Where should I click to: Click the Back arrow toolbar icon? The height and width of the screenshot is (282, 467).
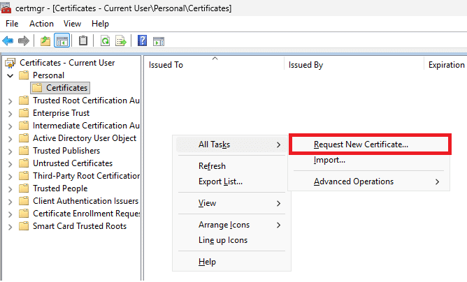[x=8, y=41]
